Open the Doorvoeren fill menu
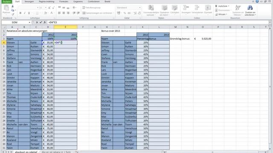The image size is (273, 153). [x=223, y=10]
